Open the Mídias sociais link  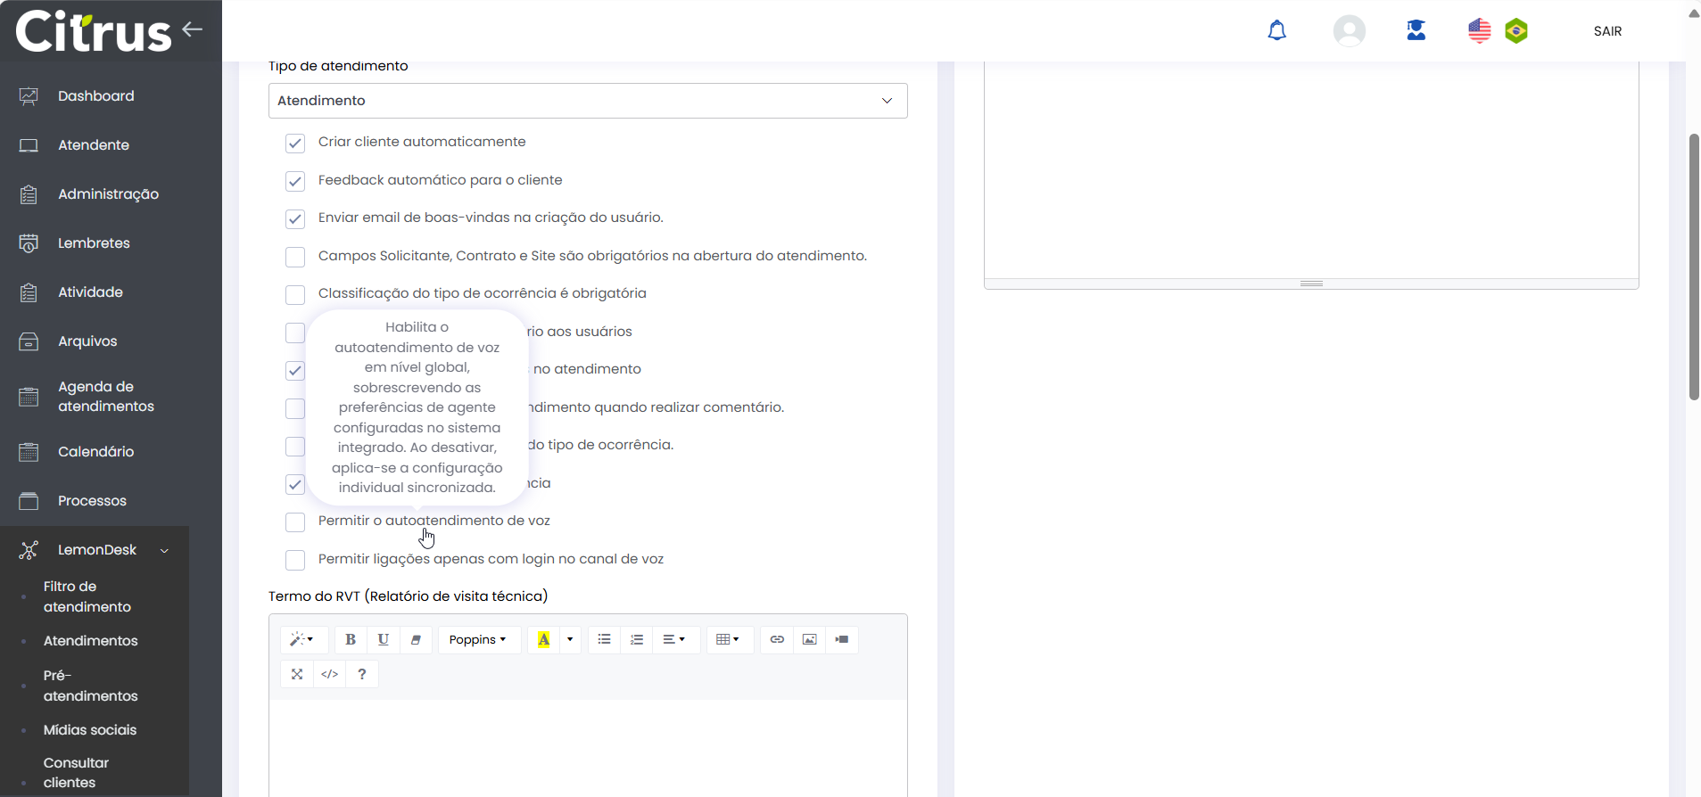point(89,730)
